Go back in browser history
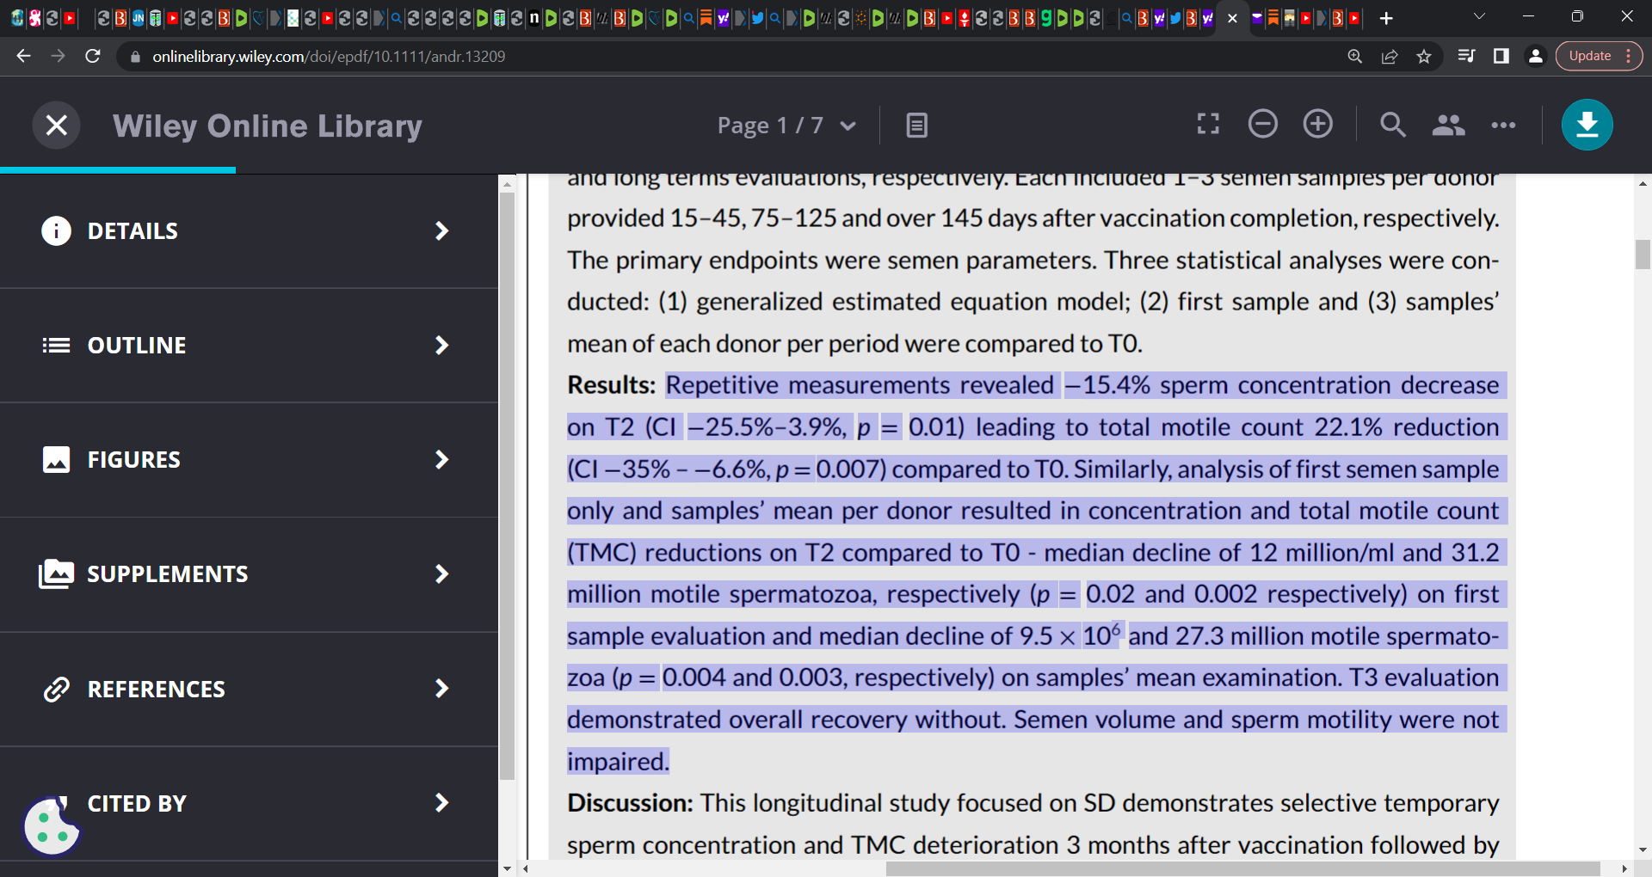 pyautogui.click(x=23, y=56)
